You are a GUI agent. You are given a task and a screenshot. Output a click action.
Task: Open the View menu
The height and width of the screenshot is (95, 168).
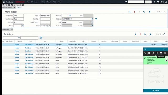click(x=36, y=2)
